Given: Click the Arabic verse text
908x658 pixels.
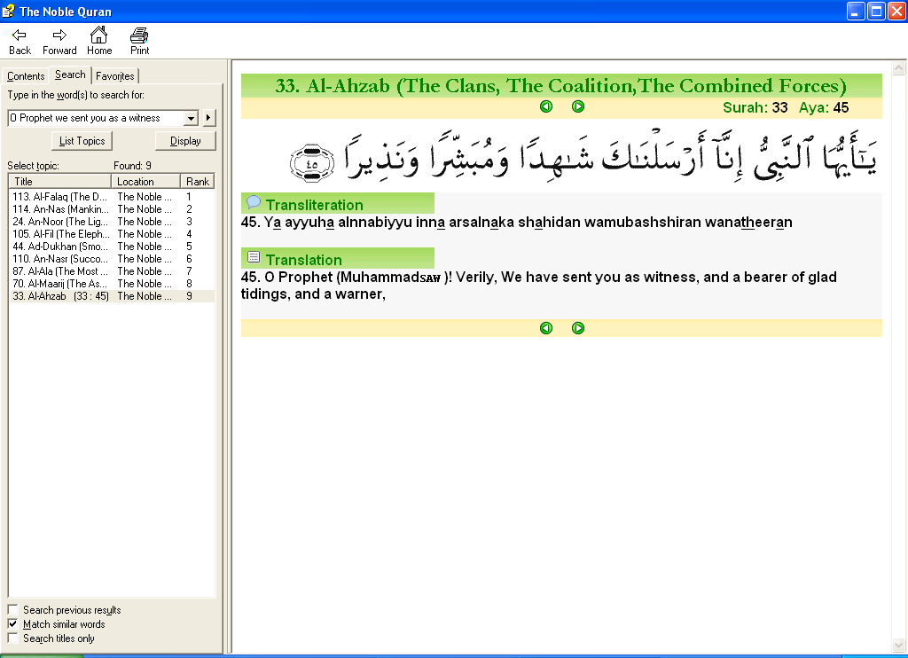Looking at the screenshot, I should (611, 156).
